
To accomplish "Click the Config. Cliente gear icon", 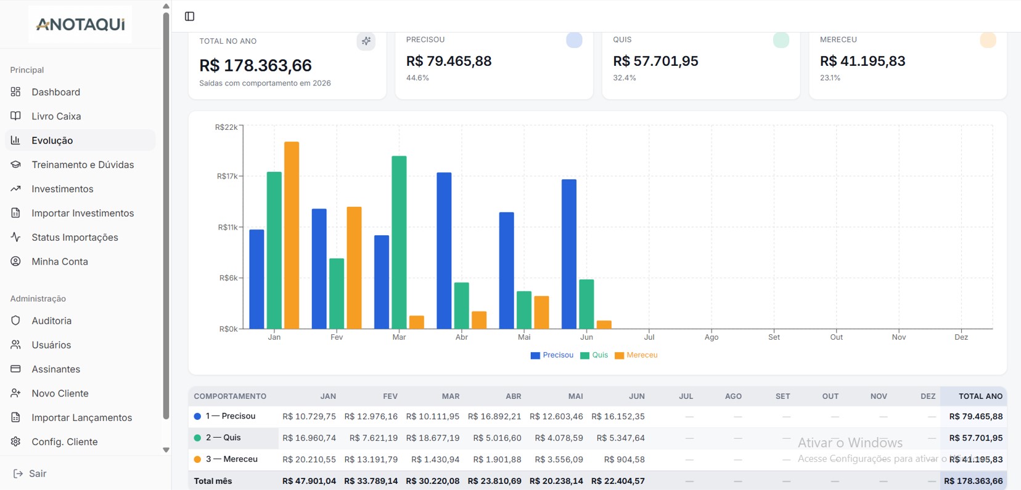I will (x=15, y=441).
